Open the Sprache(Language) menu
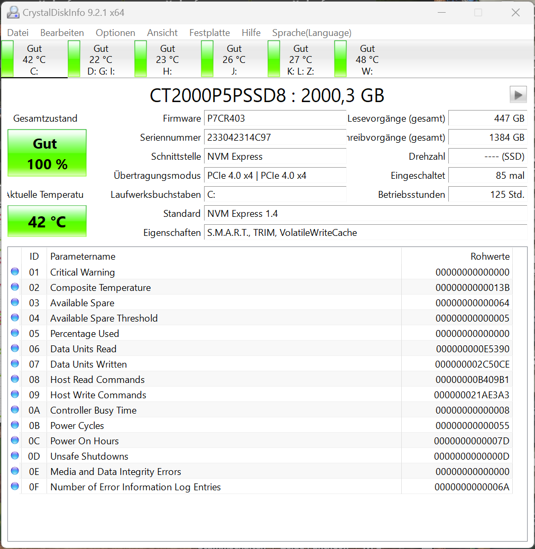 312,33
